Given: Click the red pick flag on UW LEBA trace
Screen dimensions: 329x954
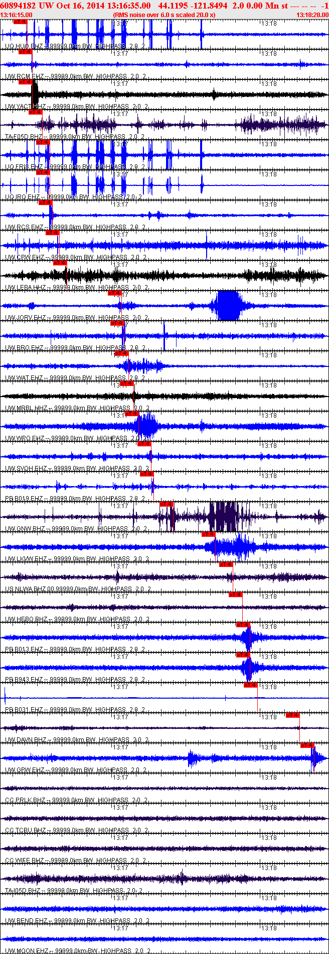Looking at the screenshot, I should point(60,263).
